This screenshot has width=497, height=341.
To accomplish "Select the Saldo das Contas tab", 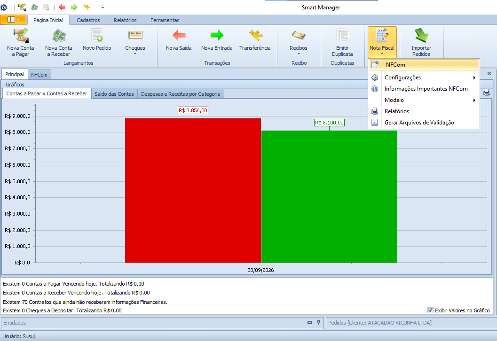I will pyautogui.click(x=114, y=94).
